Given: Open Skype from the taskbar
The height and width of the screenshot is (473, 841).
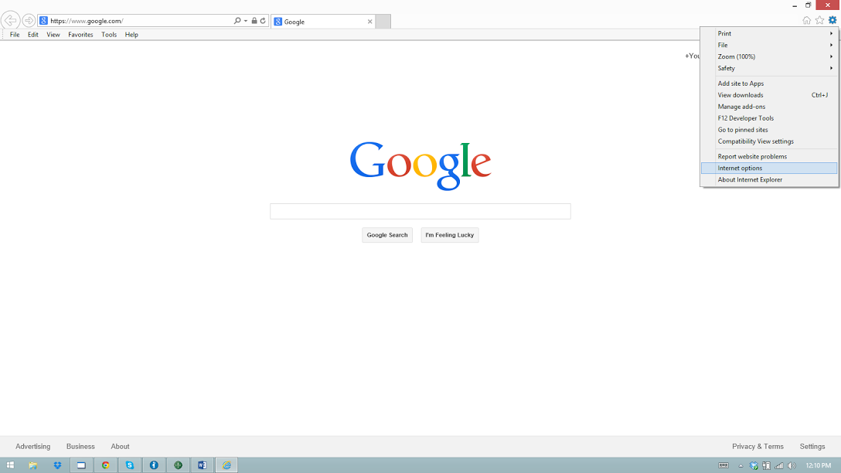Looking at the screenshot, I should 130,465.
